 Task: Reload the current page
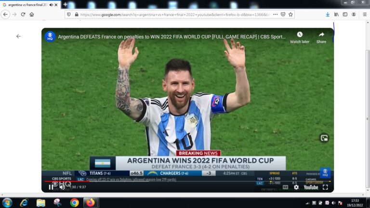click(23, 14)
